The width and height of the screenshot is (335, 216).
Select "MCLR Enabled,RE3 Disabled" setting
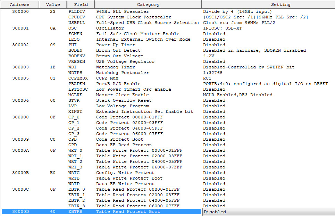[x=238, y=95]
